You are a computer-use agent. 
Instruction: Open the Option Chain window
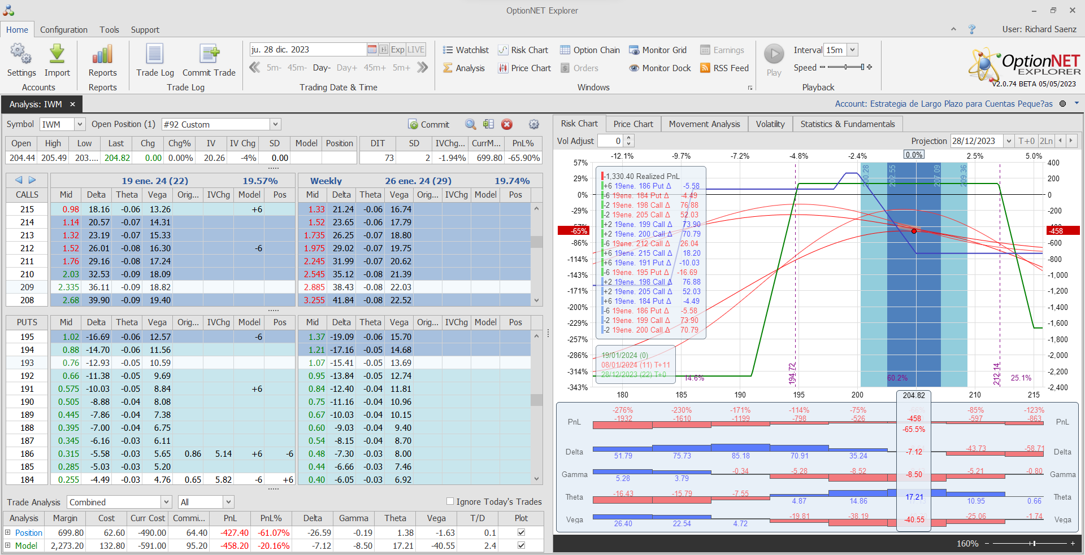point(590,50)
